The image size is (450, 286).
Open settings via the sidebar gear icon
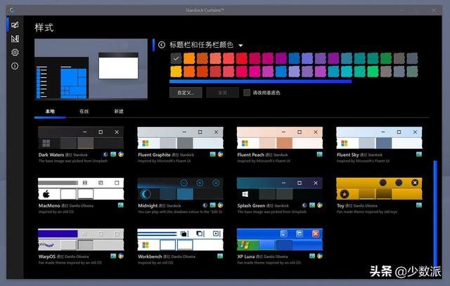(x=15, y=53)
